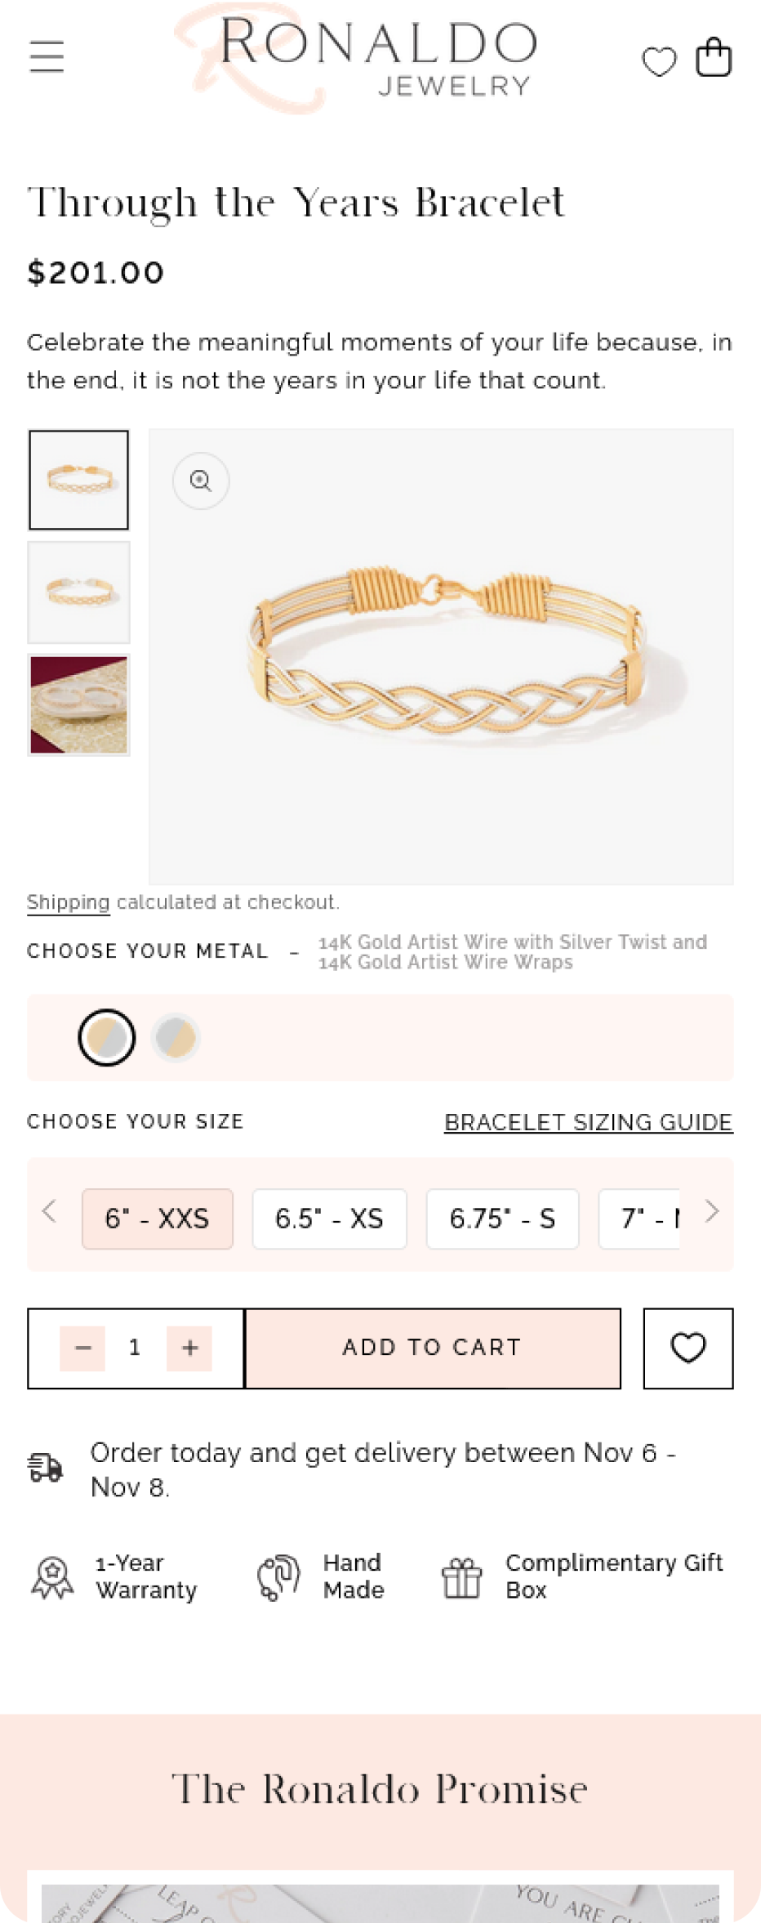Select the 6" - XXS size
Image resolution: width=761 pixels, height=1923 pixels.
158,1219
